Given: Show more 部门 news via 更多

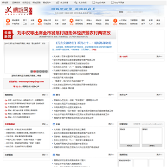Looking at the screenshot, I should coord(111,95).
